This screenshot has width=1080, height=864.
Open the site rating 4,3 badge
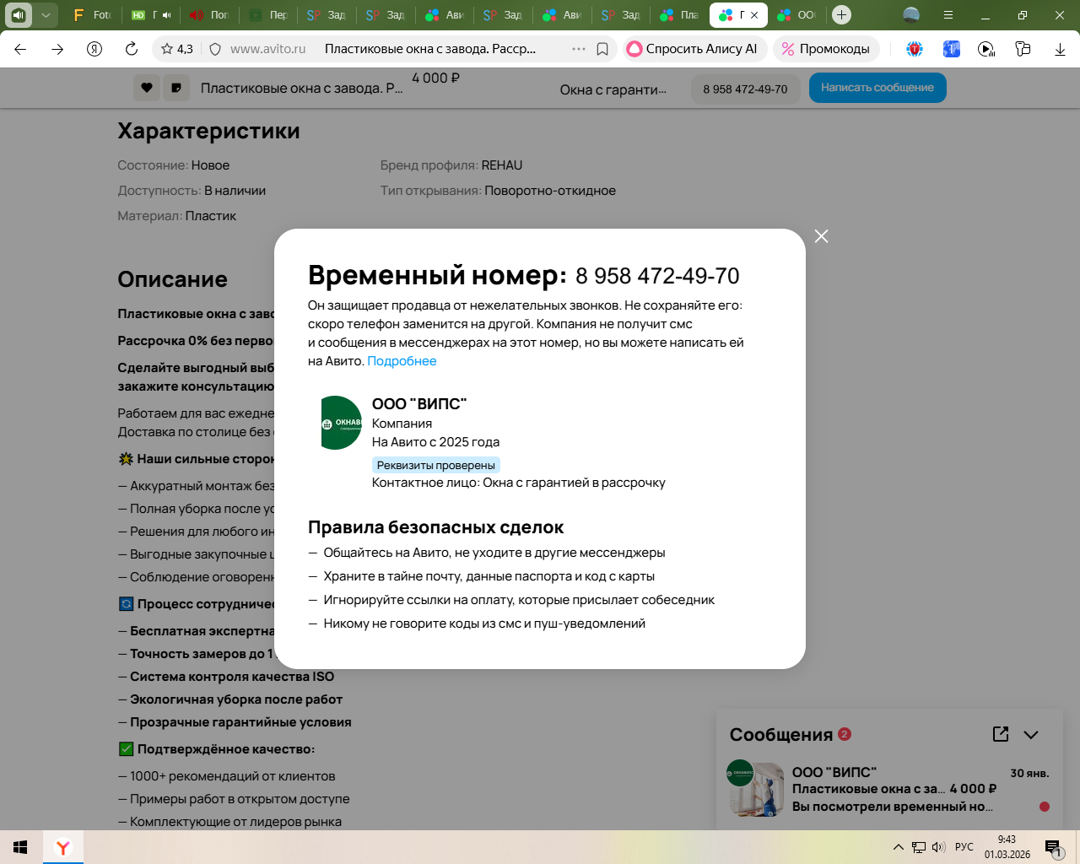177,49
